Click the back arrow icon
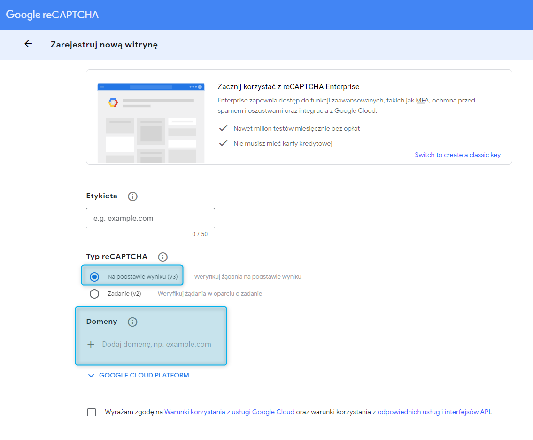 click(28, 44)
